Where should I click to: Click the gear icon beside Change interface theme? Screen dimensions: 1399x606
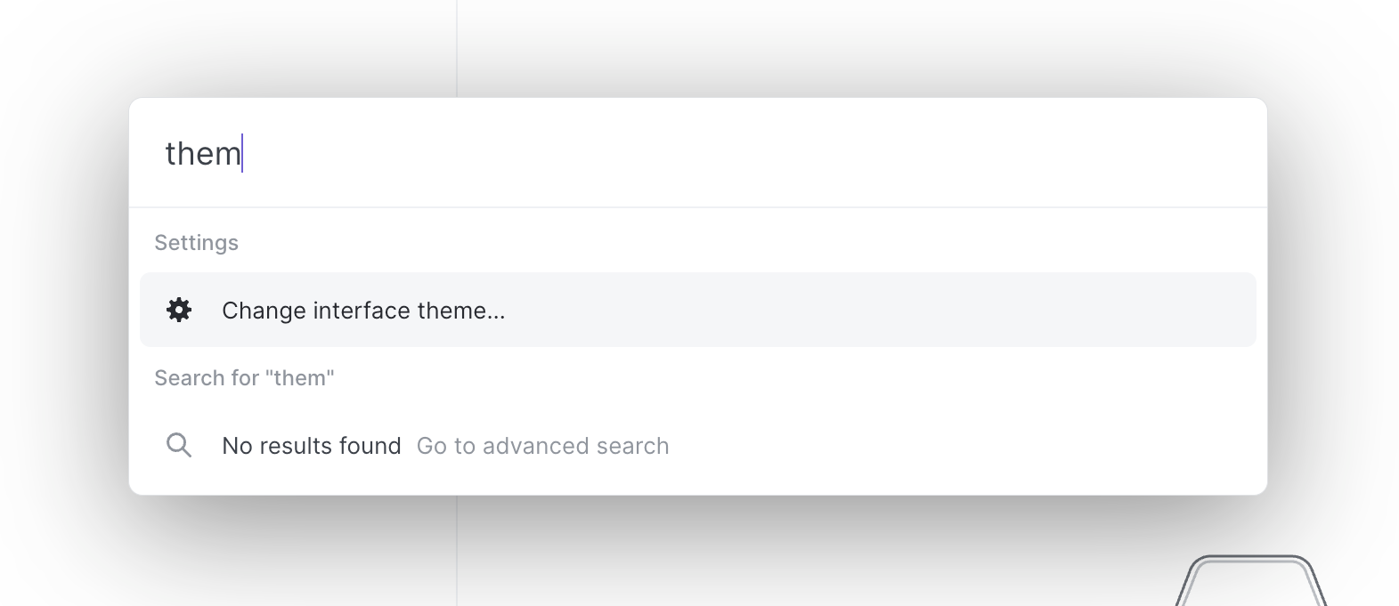(179, 310)
